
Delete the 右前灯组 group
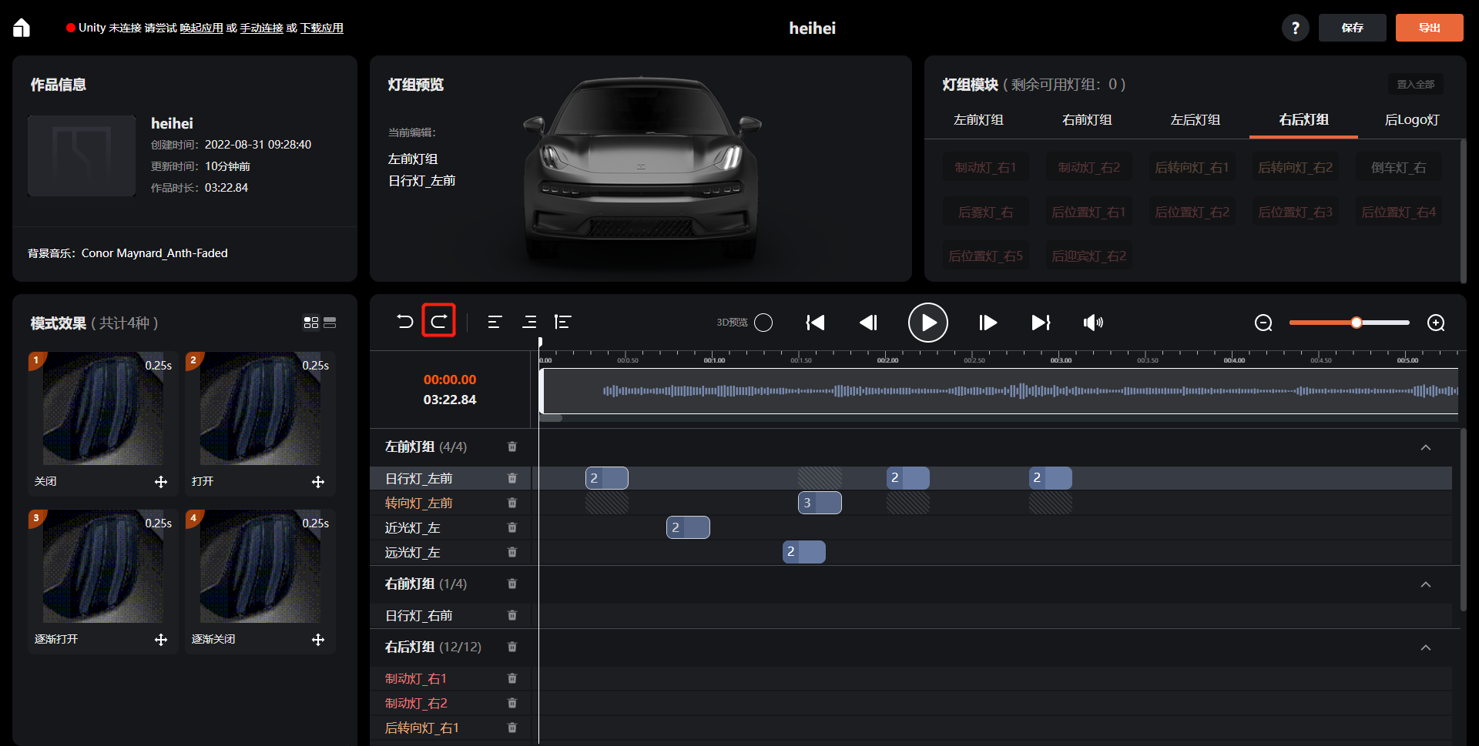[512, 584]
